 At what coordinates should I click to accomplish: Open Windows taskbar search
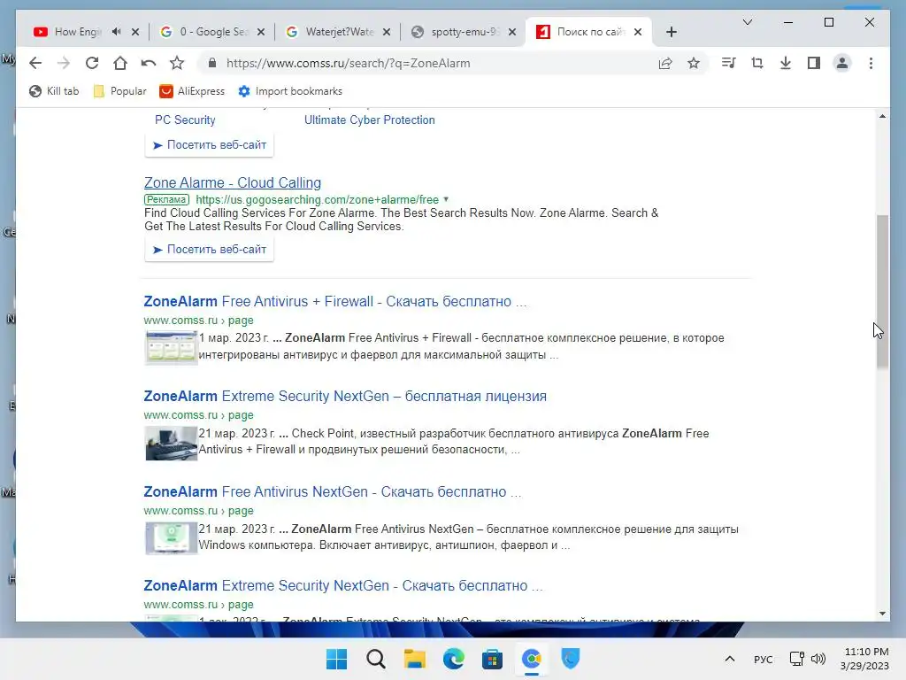click(x=375, y=659)
